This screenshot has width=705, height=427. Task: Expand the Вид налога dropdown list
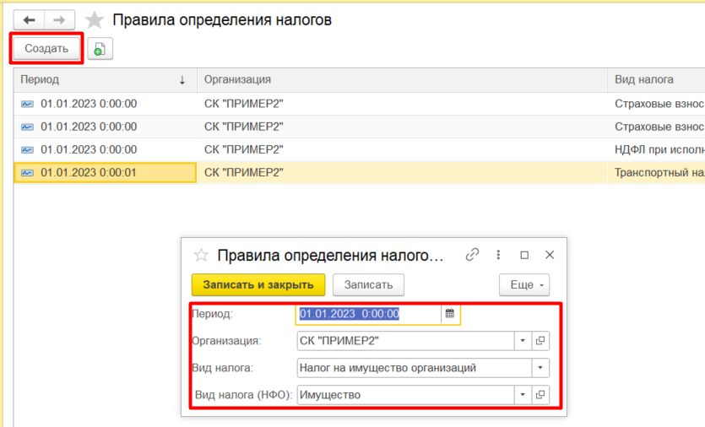[540, 368]
